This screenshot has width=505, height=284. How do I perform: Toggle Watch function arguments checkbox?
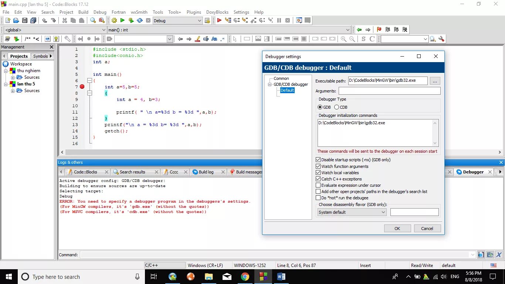pos(318,166)
